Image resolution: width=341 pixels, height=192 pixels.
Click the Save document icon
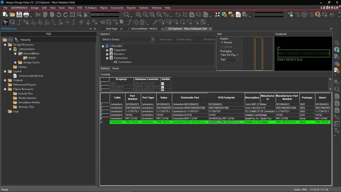(x=20, y=15)
